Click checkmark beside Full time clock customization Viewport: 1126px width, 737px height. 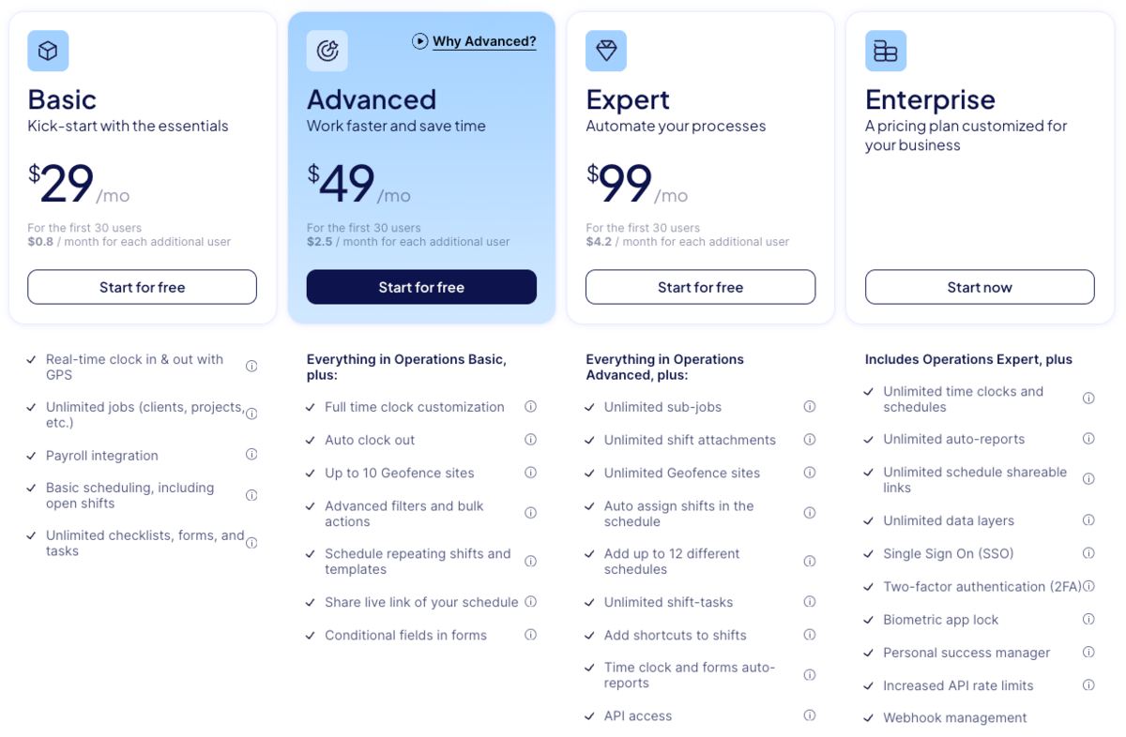(x=310, y=407)
